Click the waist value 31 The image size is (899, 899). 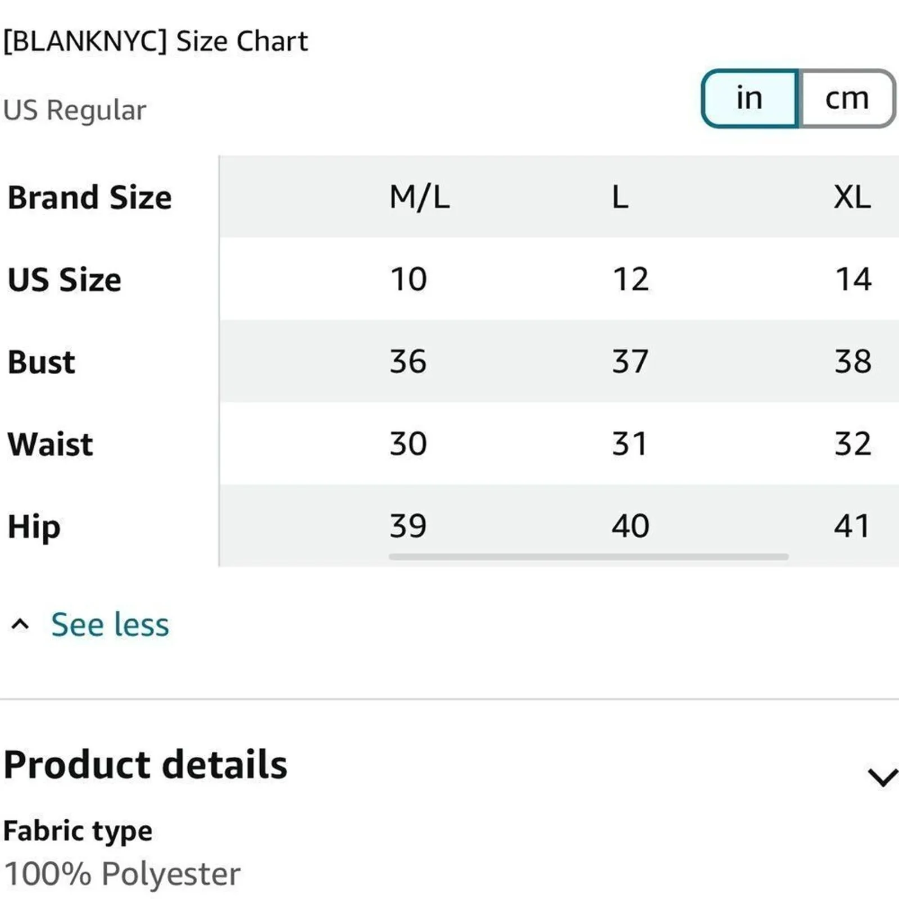[x=630, y=444]
